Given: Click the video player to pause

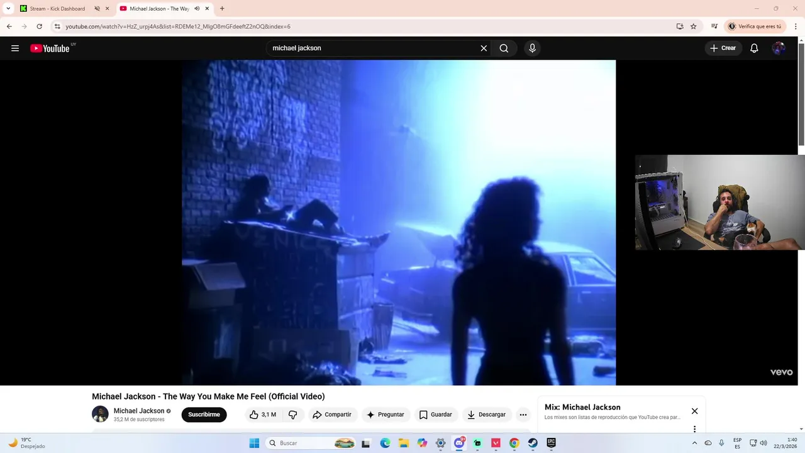Looking at the screenshot, I should point(399,223).
